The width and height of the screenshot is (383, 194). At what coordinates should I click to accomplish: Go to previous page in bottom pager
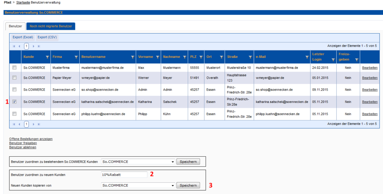[x=19, y=124]
